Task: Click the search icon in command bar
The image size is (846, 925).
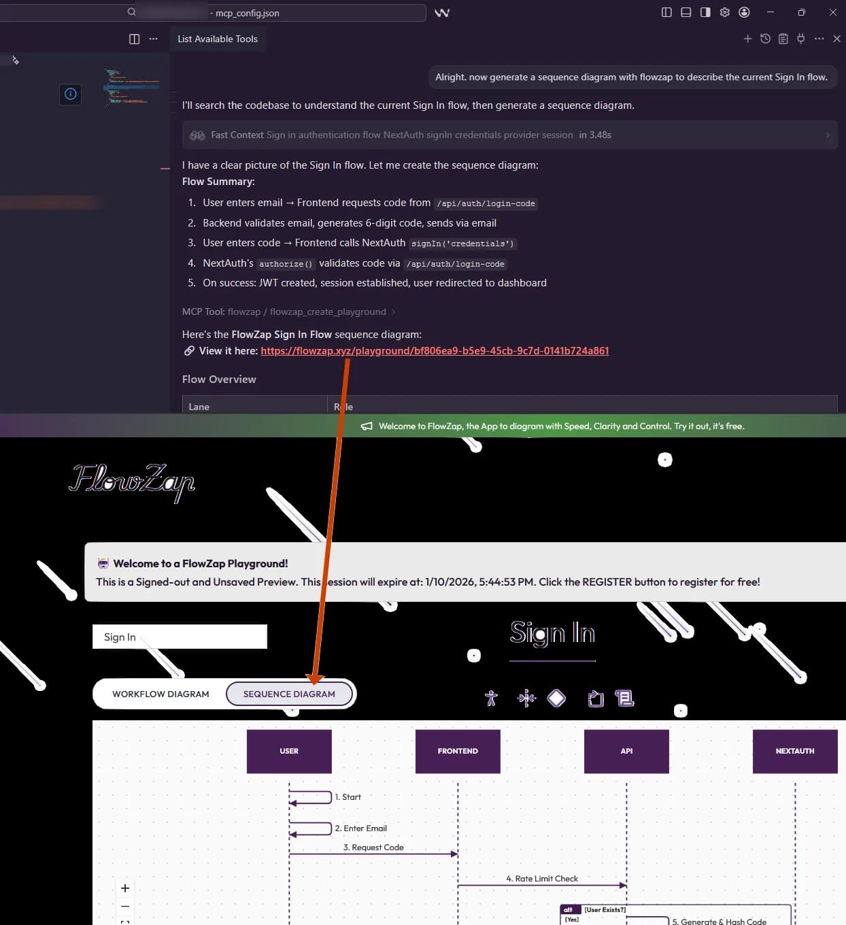Action: (x=131, y=12)
